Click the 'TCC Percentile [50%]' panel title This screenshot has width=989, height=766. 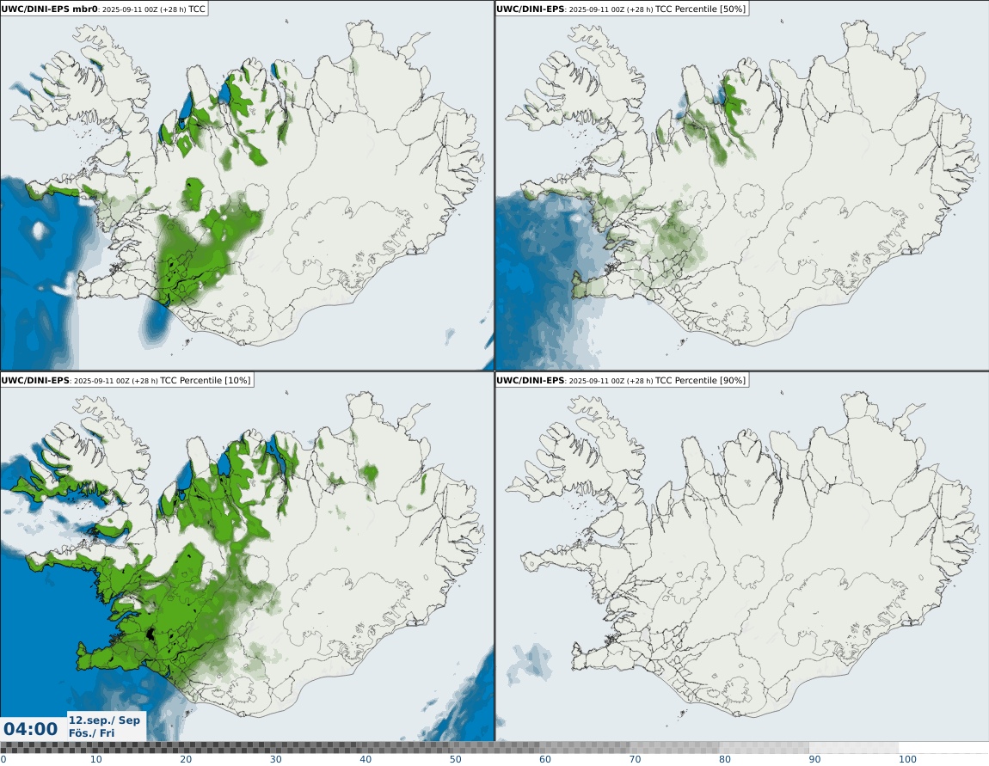[621, 9]
